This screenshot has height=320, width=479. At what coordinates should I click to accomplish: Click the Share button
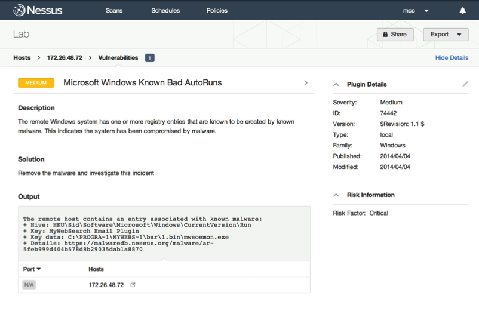click(395, 35)
